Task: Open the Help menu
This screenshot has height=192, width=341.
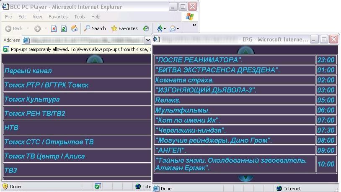Action: tap(96, 17)
